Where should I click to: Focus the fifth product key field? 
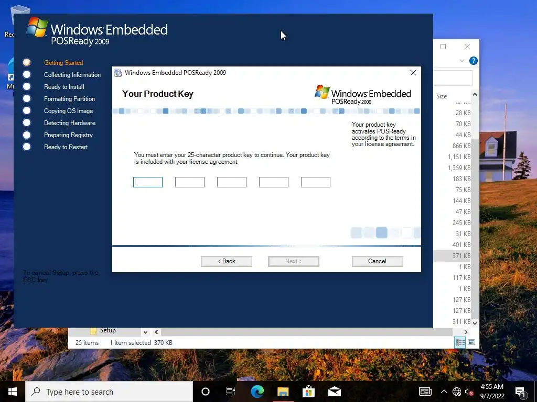point(316,182)
